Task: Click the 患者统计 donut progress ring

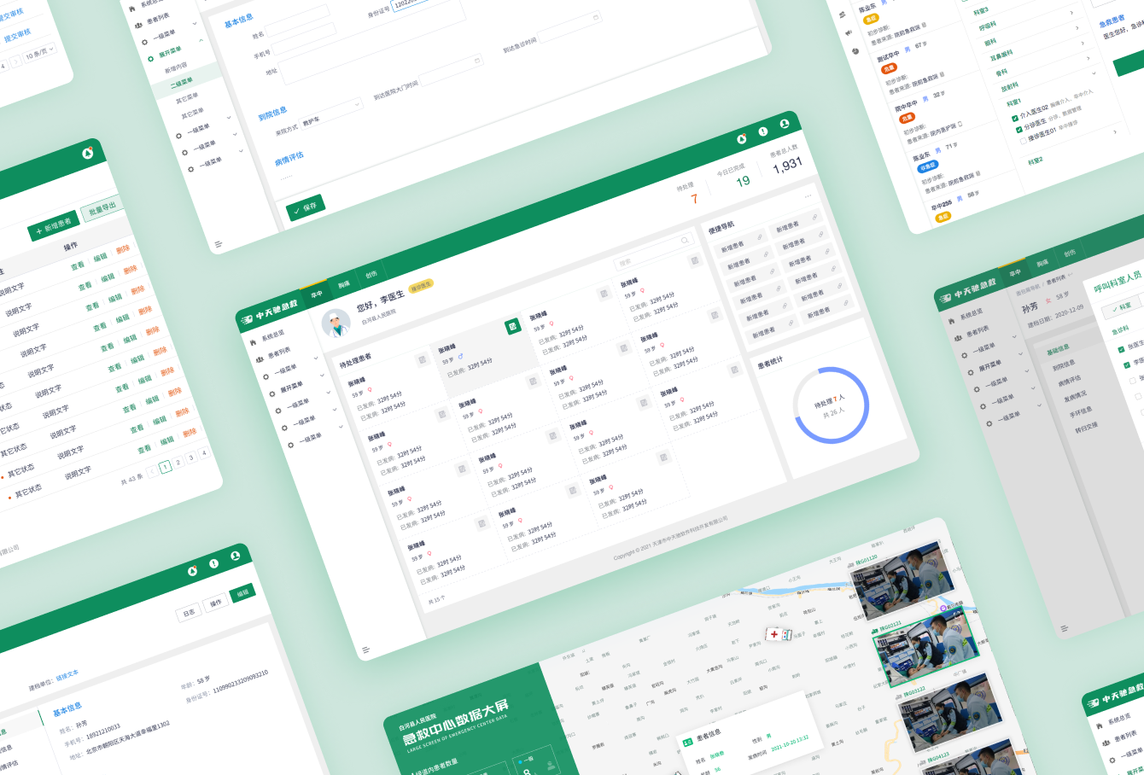Action: coord(830,405)
